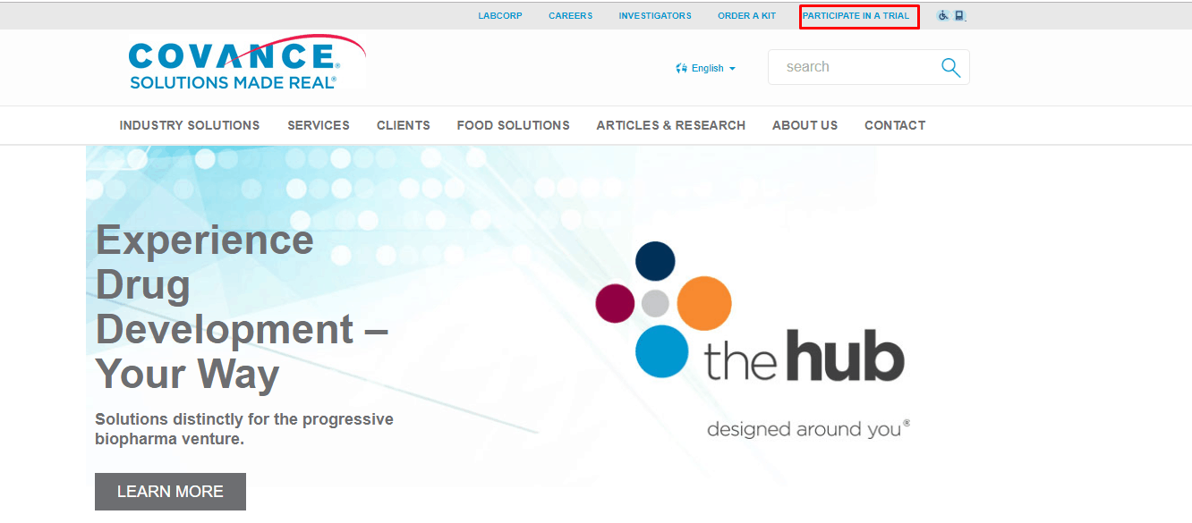Open the PARTICIPATE IN A TRIAL link

856,16
